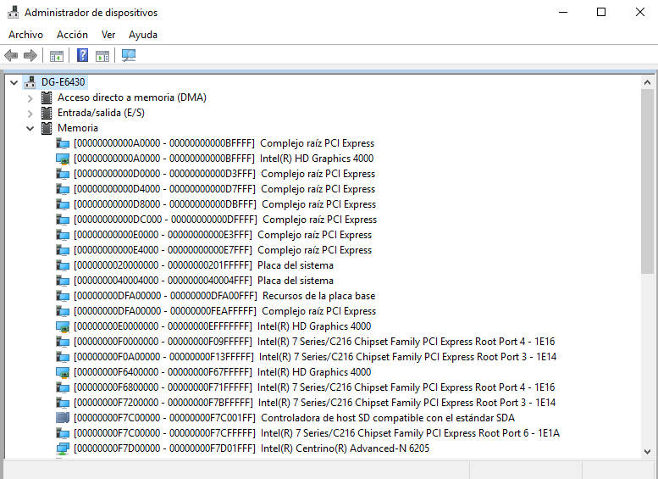Screen dimensions: 658x479
Task: Click the icon for Root Port 4 at F0000000
Action: pos(63,342)
